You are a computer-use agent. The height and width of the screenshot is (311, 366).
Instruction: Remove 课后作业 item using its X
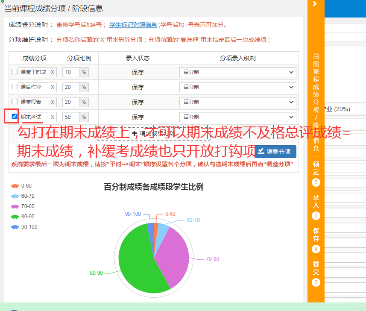point(53,87)
